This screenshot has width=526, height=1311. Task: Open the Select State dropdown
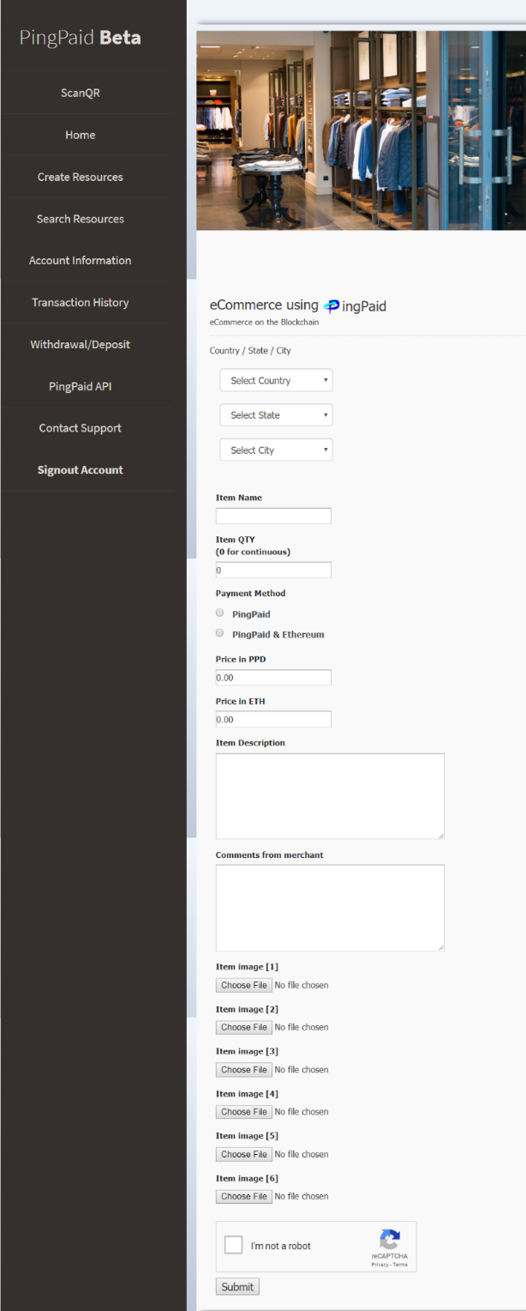(x=276, y=414)
